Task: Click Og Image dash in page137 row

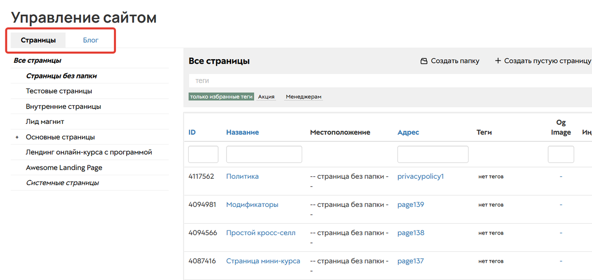Action: pyautogui.click(x=561, y=261)
